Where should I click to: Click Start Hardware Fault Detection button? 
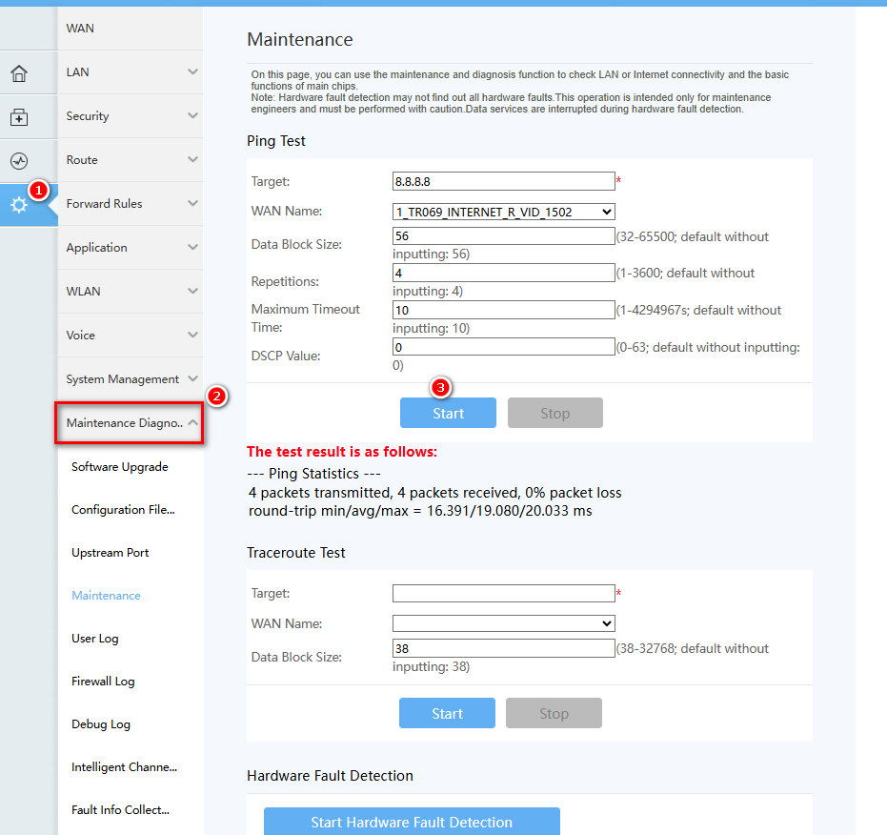pos(412,822)
